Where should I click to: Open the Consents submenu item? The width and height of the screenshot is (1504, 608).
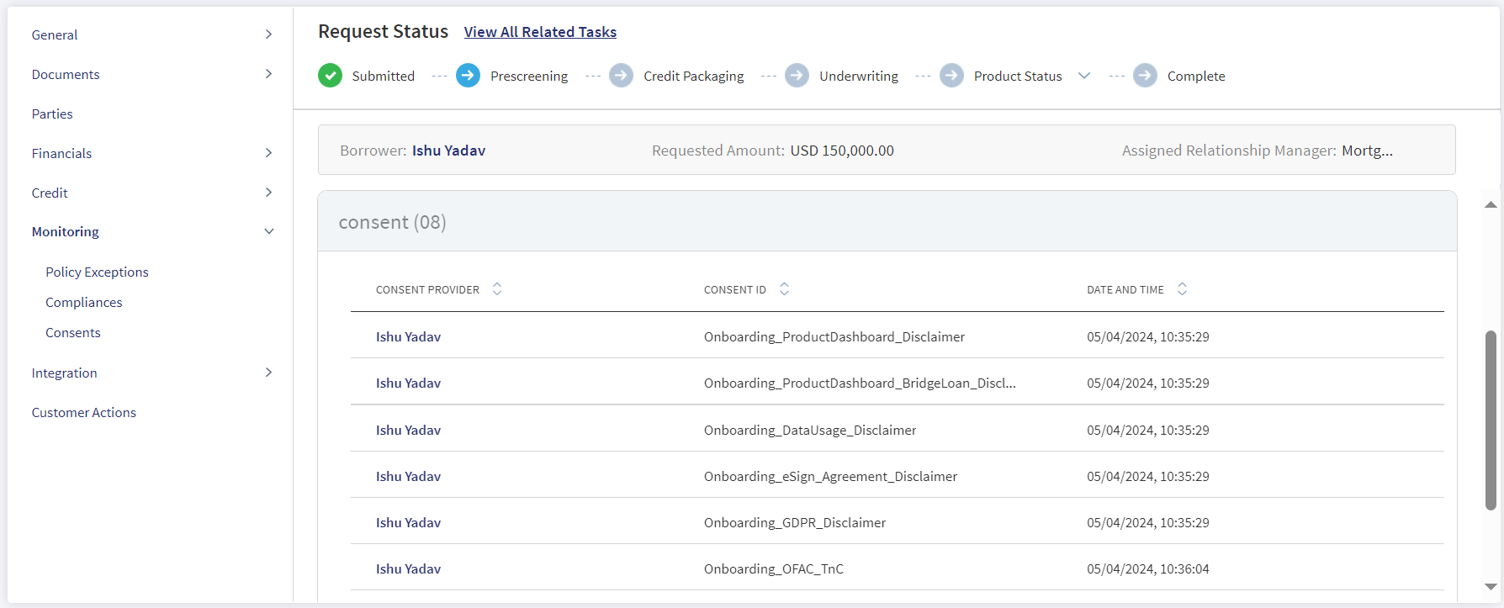click(73, 333)
